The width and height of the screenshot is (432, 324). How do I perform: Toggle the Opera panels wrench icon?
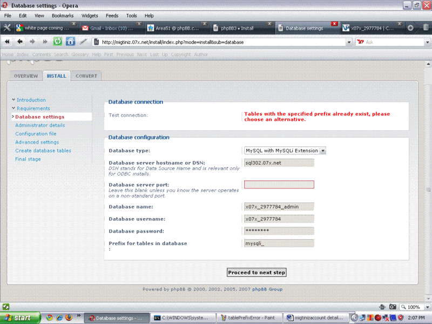tap(6, 28)
